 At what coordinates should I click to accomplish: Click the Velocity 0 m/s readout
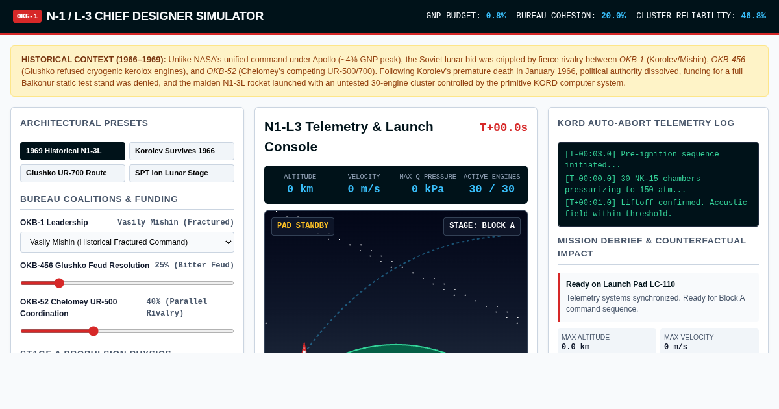point(364,184)
